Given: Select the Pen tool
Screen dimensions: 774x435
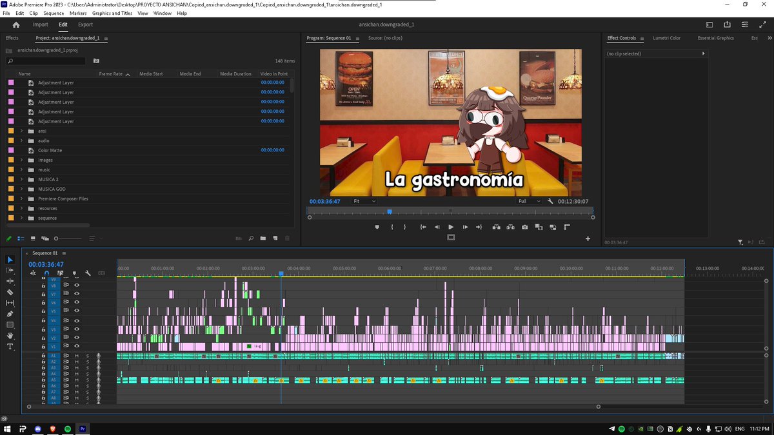Looking at the screenshot, I should pyautogui.click(x=10, y=314).
